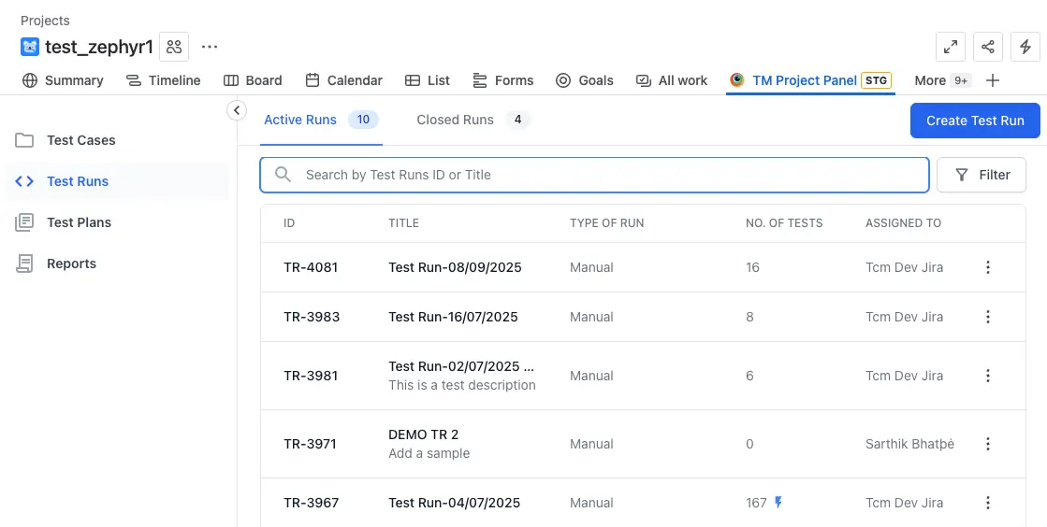The image size is (1047, 527).
Task: Open test run TR-3981
Action: [x=311, y=376]
